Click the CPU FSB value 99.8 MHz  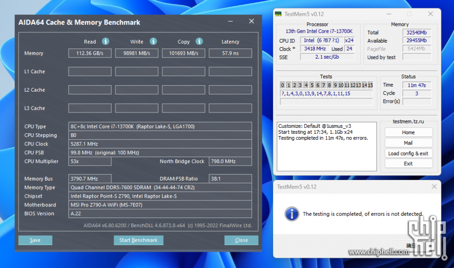160,152
